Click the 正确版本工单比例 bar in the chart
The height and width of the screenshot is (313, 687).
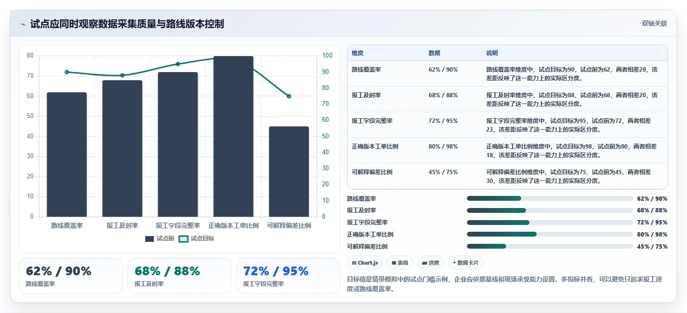click(x=233, y=136)
